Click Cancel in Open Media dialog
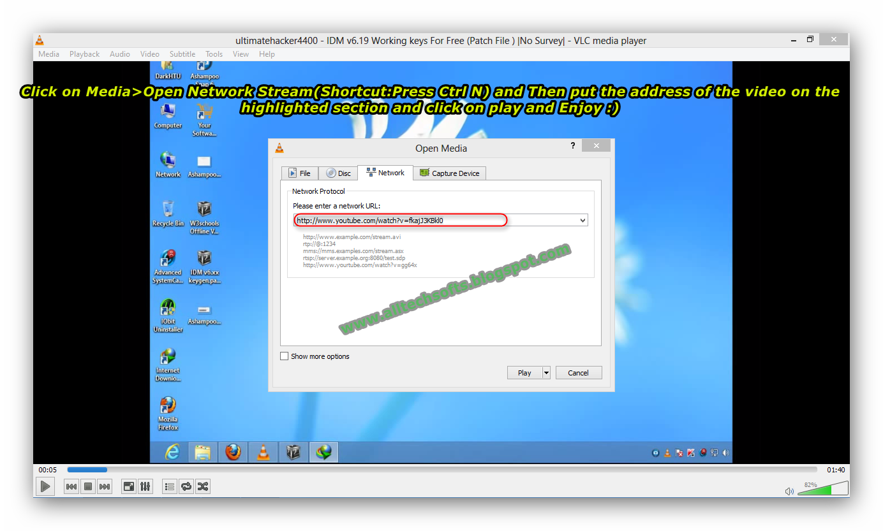The height and width of the screenshot is (531, 883). [579, 373]
